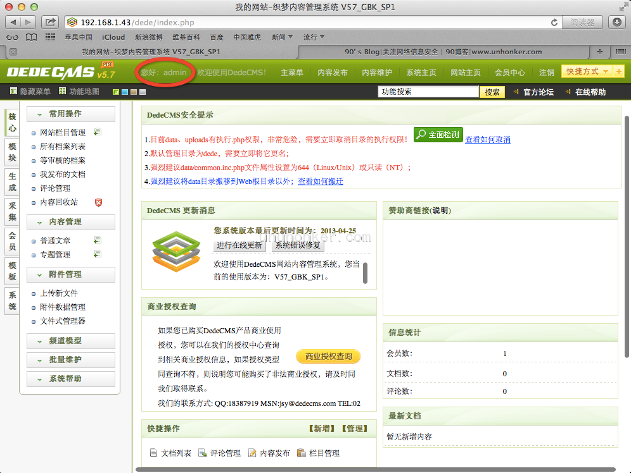
Task: Click the 文档列表 shortcut icon
Action: tap(153, 453)
